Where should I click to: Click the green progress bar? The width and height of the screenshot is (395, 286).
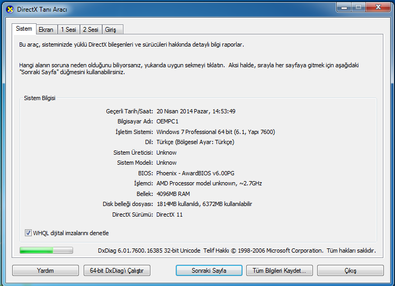46,251
